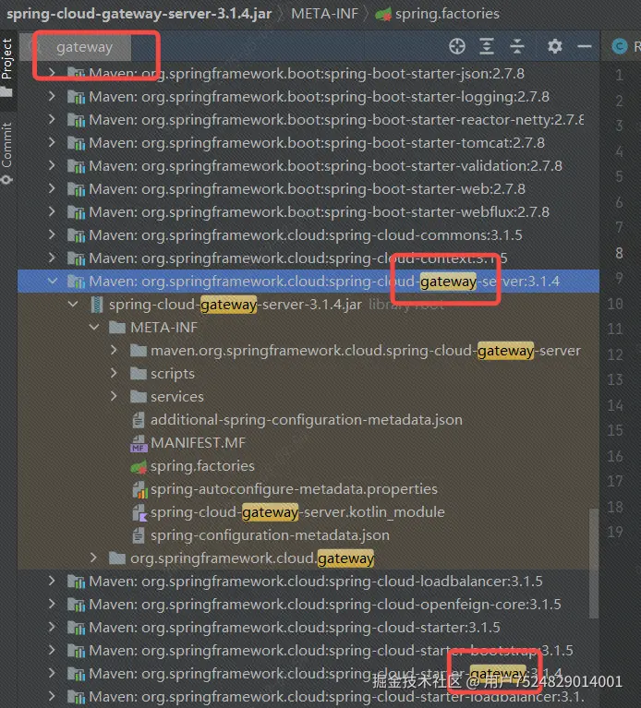Viewport: 641px width, 708px height.
Task: Expand the spring-boot-starter-reactor-netty library
Action: [52, 119]
